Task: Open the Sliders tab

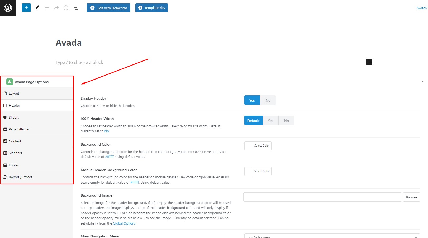Action: [x=37, y=117]
